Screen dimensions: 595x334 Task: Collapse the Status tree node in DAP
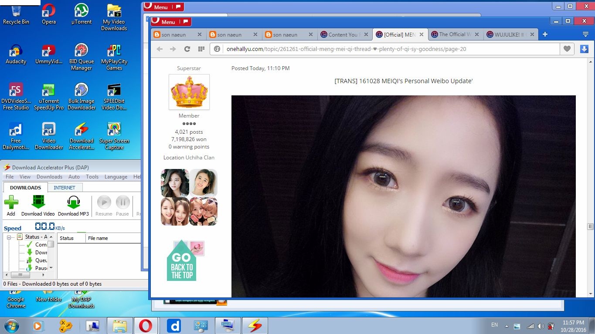(9, 237)
